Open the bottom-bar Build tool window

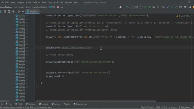[67, 104]
